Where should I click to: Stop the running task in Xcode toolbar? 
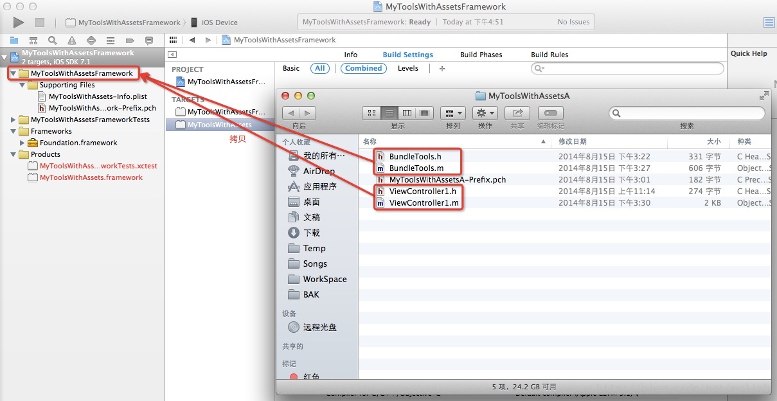click(x=40, y=22)
